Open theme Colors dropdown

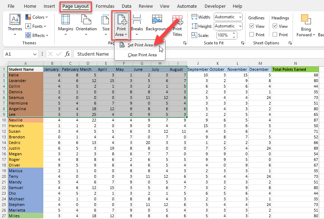click(x=37, y=17)
